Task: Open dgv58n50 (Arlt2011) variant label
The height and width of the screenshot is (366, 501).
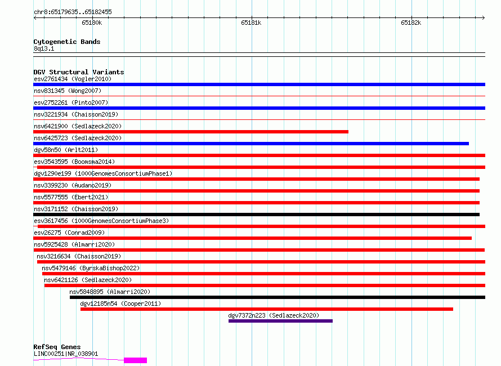Action: coord(66,150)
